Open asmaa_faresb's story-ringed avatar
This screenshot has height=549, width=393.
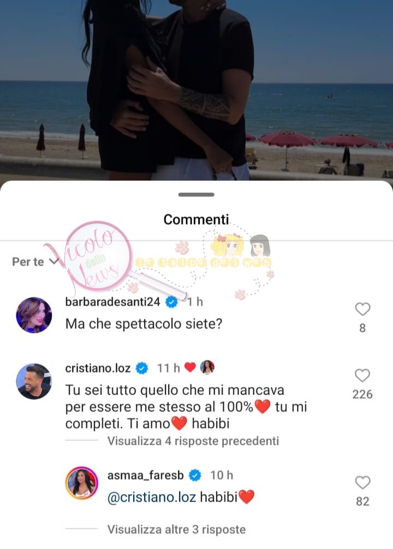(x=81, y=483)
